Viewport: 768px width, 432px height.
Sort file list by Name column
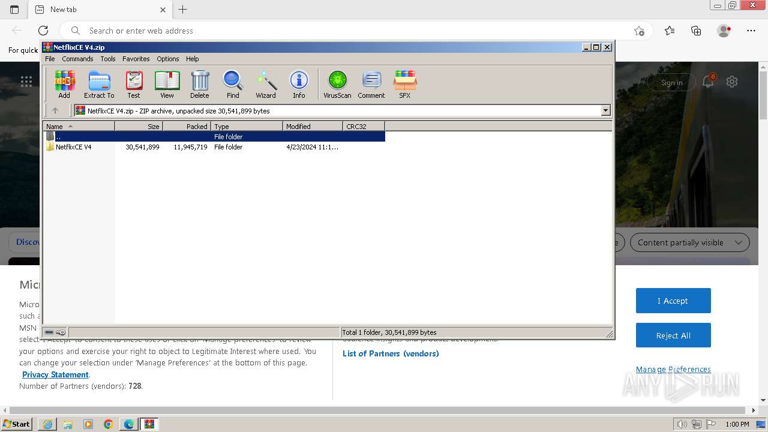[x=79, y=126]
